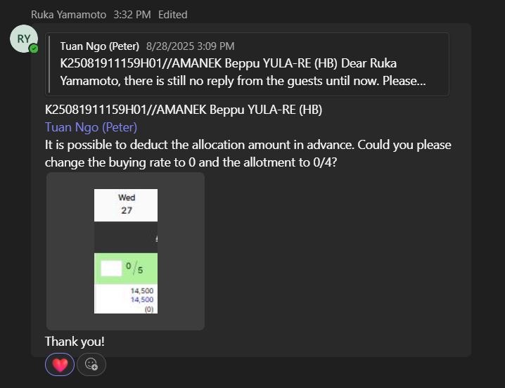Open the attached allotment screenshot image
This screenshot has height=388, width=505.
coord(125,251)
